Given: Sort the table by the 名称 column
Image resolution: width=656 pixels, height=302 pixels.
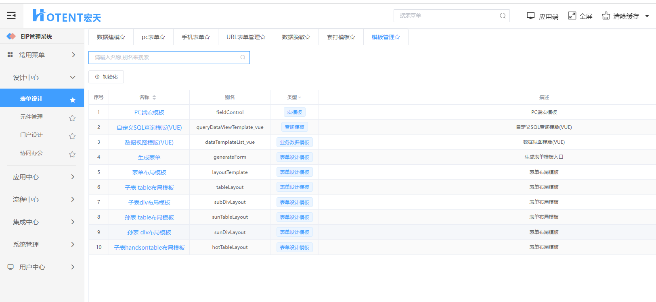Looking at the screenshot, I should click(x=154, y=97).
